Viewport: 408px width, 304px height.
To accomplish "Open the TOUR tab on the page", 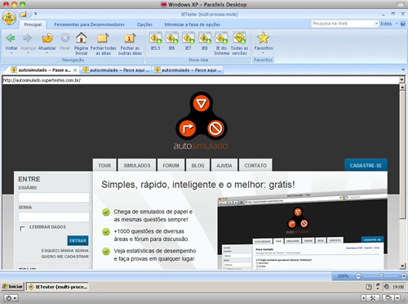I will [x=104, y=165].
